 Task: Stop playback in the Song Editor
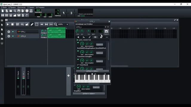point(13,24)
